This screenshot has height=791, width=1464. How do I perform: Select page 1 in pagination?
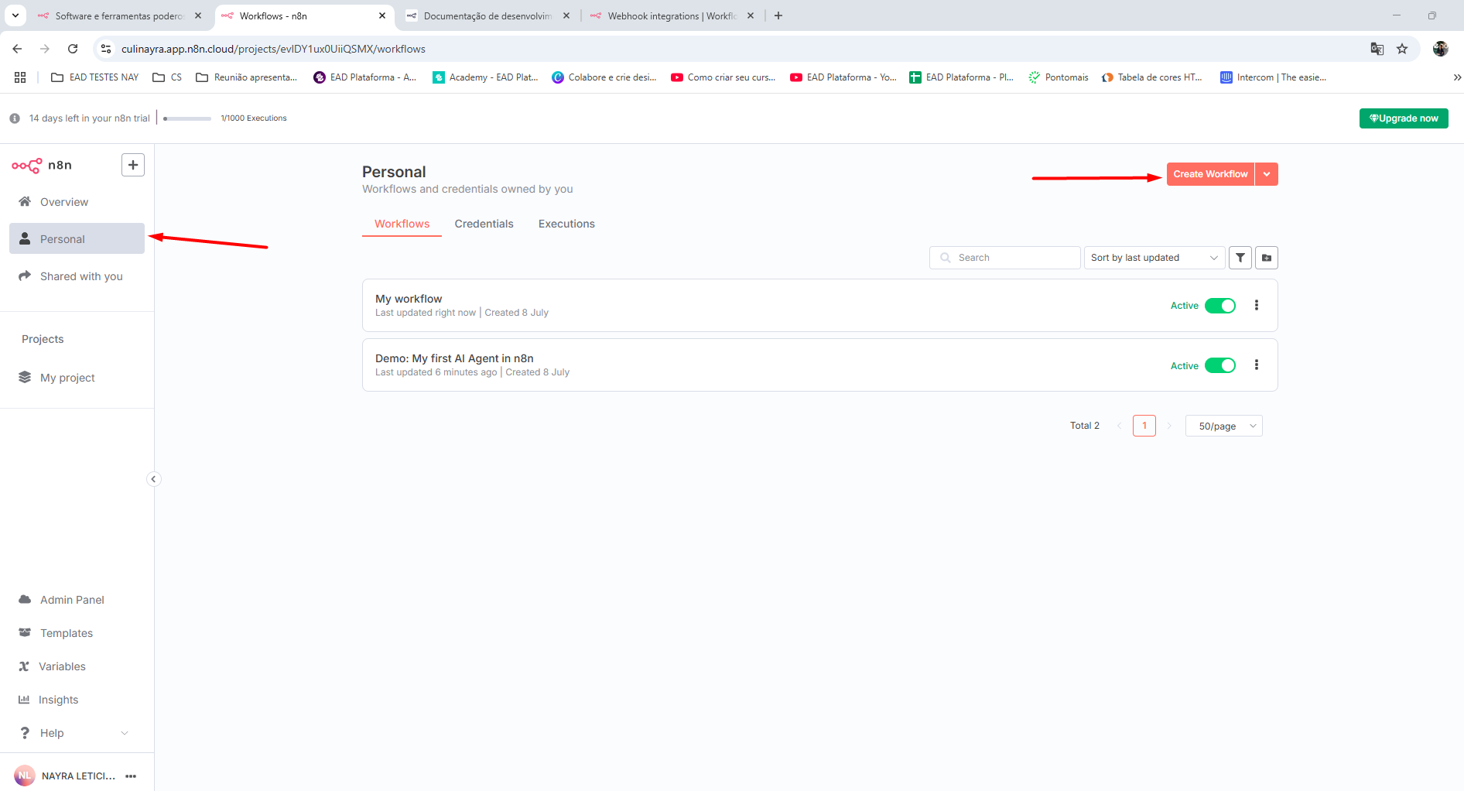click(1144, 426)
